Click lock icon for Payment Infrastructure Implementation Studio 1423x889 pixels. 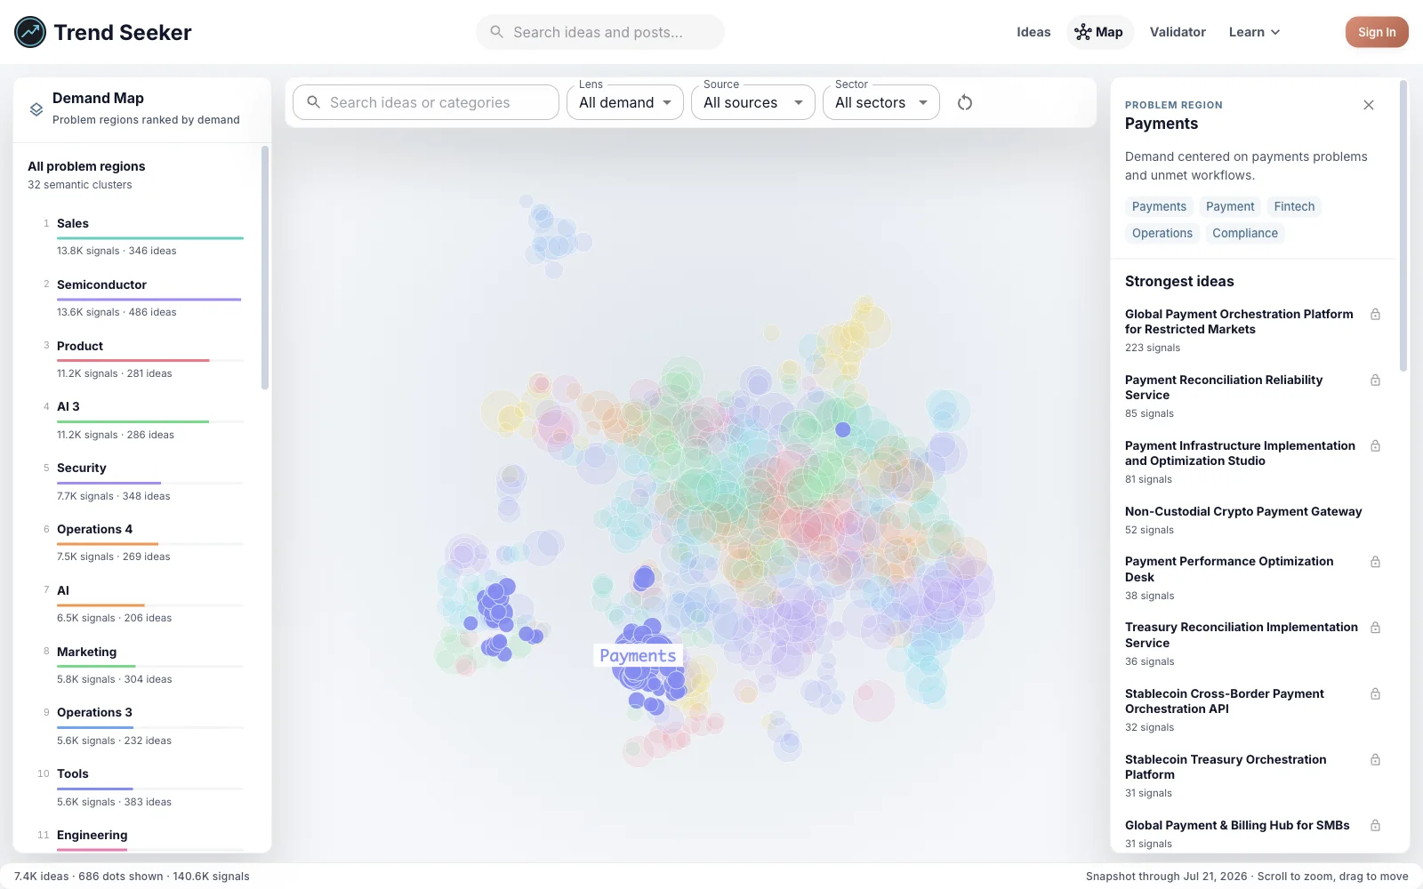pyautogui.click(x=1375, y=446)
